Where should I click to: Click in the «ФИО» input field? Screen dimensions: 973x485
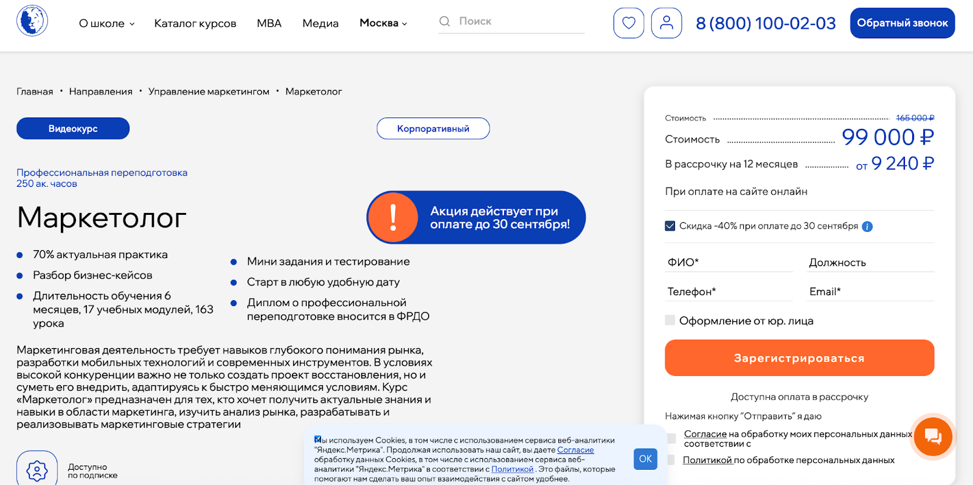729,262
